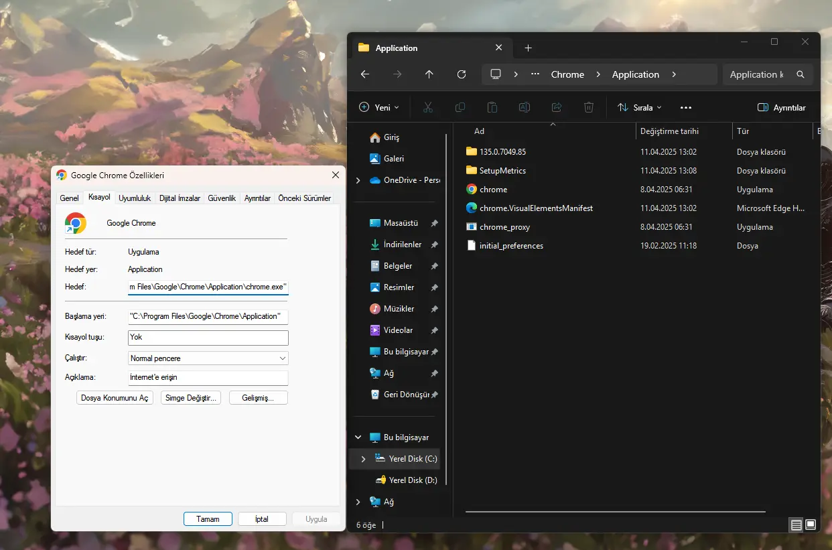Switch to large thumbnails view icon
Screen dimensions: 832x550
pyautogui.click(x=811, y=525)
